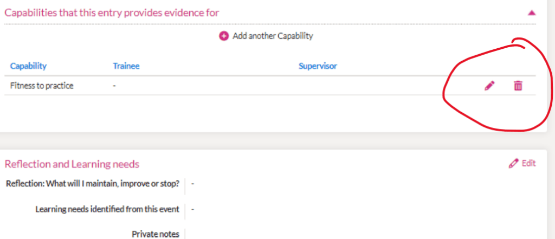The height and width of the screenshot is (239, 555).
Task: Select the 'Fitness to practice' row text
Action: [x=42, y=86]
